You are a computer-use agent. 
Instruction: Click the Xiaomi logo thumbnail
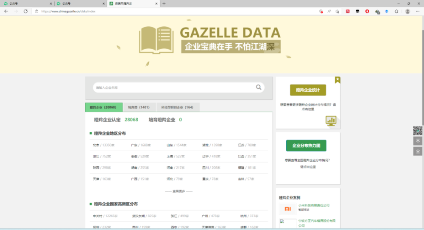coord(288,209)
